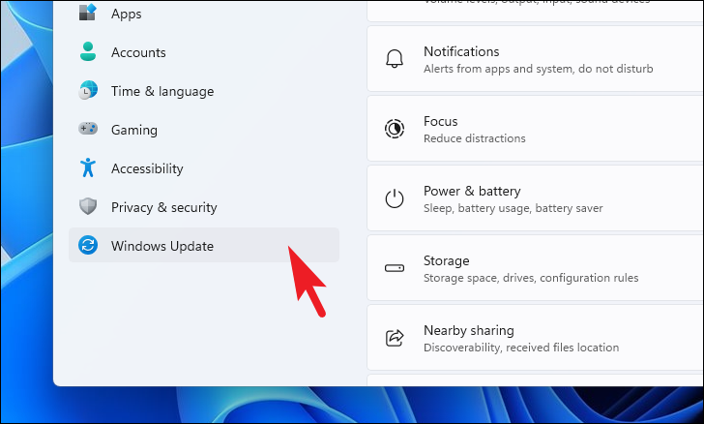Screen dimensions: 704x424
Task: Open Power & battery settings
Action: [x=535, y=198]
